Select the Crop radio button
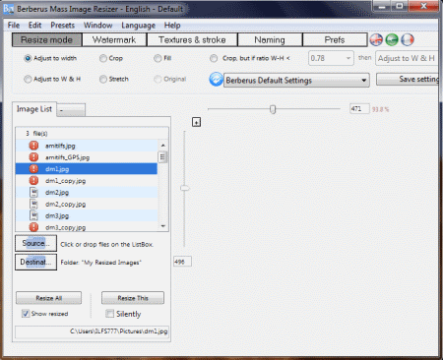443x360 pixels. [x=103, y=58]
